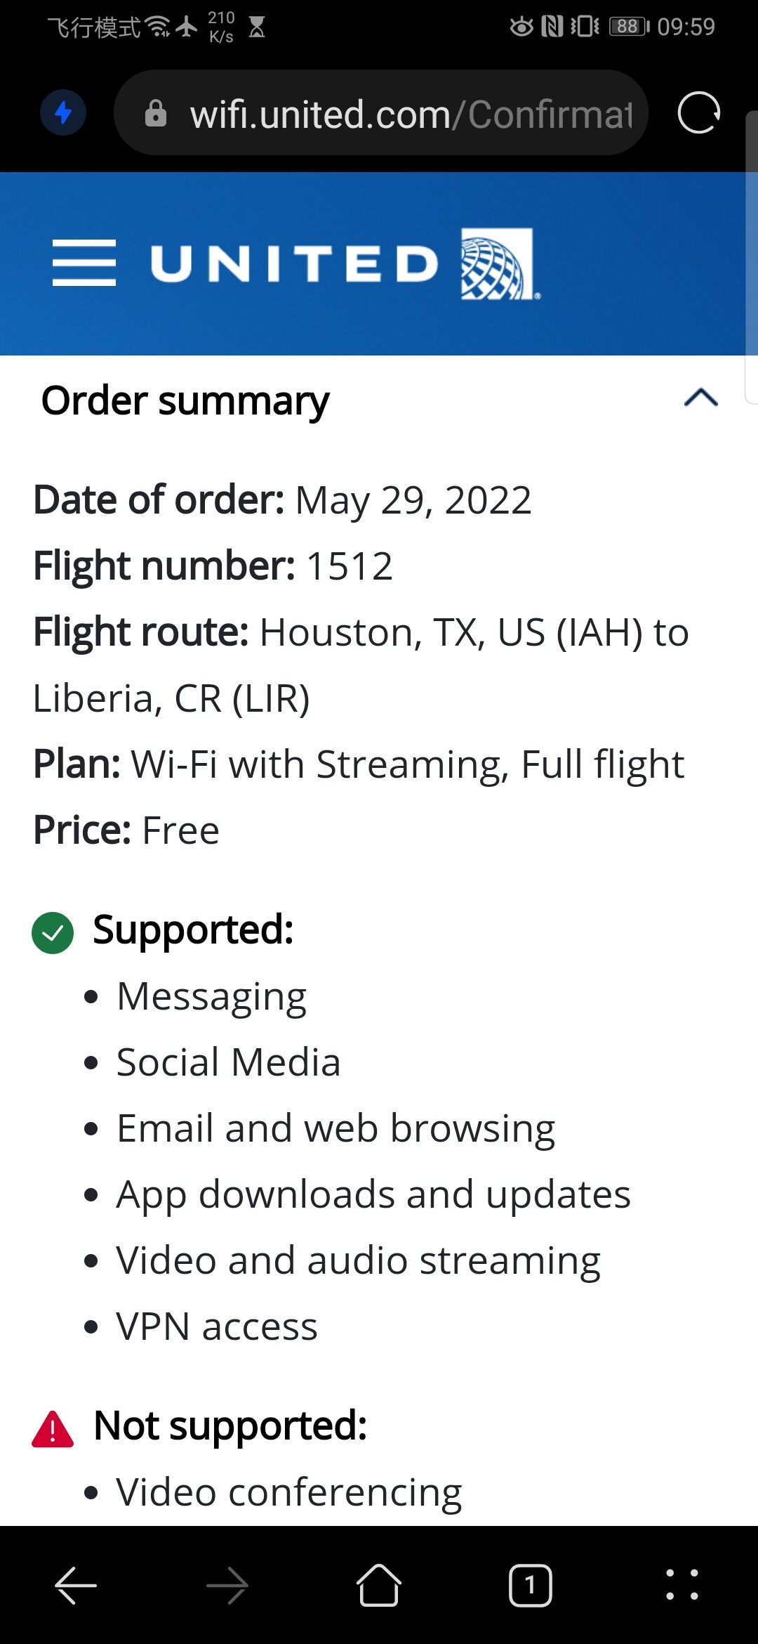Tap the red Not supported warning icon
The image size is (758, 1644).
[x=53, y=1429]
